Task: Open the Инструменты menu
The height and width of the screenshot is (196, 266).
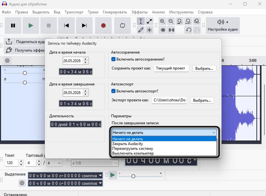Action: [181, 12]
